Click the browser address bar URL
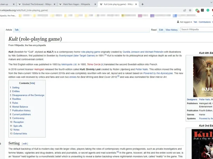The image size is (213, 159). pyautogui.click(x=24, y=10)
